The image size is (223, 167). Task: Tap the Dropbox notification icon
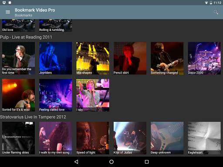click(x=4, y=3)
